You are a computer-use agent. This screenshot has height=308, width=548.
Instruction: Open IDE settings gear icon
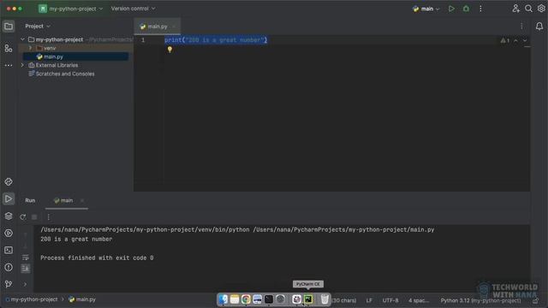pyautogui.click(x=541, y=9)
